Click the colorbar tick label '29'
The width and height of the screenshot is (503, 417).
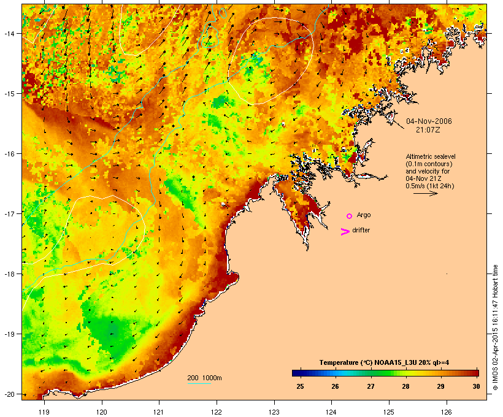pos(441,386)
